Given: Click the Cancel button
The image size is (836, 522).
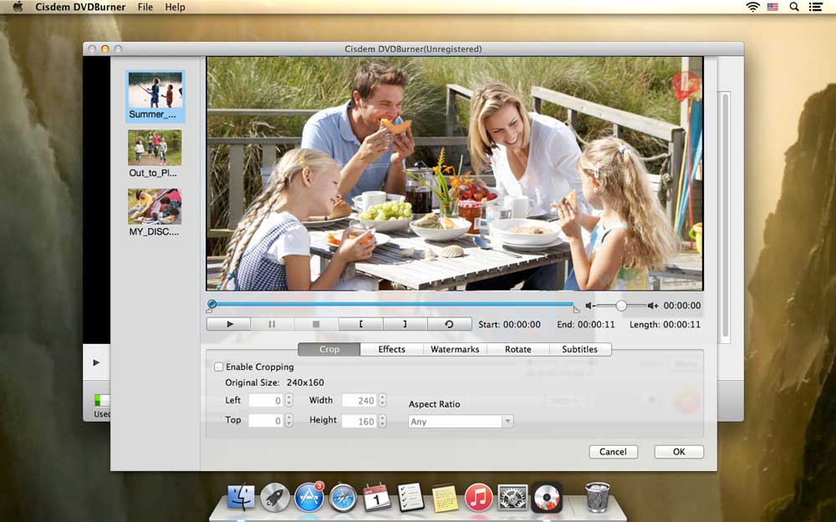Looking at the screenshot, I should pyautogui.click(x=613, y=452).
